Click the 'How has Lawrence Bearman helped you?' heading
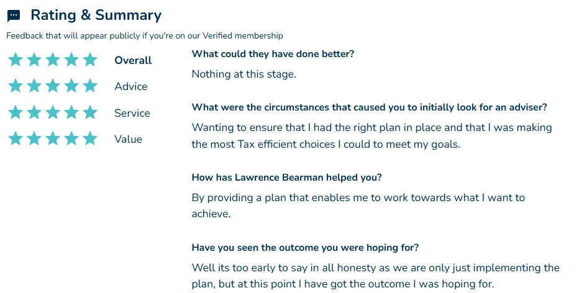Screen dimensions: 579x293 tap(286, 178)
